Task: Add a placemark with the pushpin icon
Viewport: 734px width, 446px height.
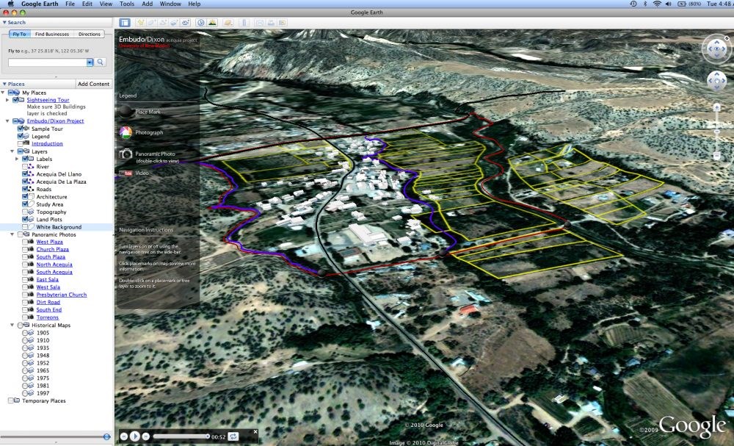Action: click(140, 23)
